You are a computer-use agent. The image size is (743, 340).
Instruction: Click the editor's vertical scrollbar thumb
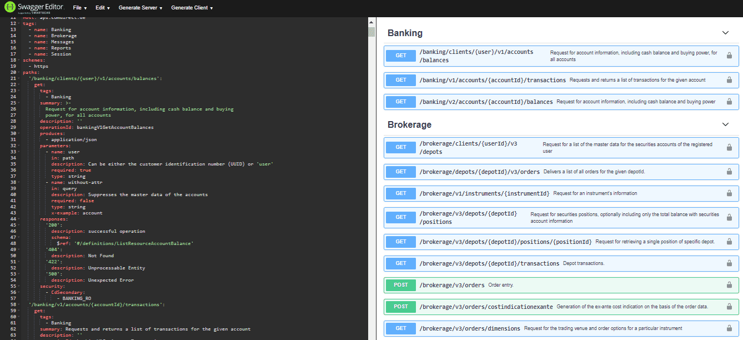click(x=371, y=31)
